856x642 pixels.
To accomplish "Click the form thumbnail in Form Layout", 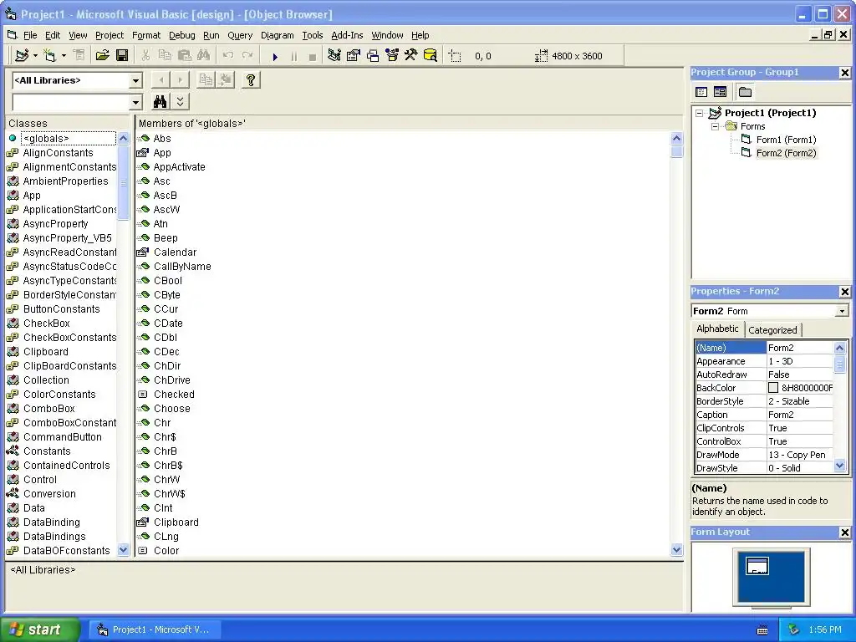I will (x=757, y=566).
